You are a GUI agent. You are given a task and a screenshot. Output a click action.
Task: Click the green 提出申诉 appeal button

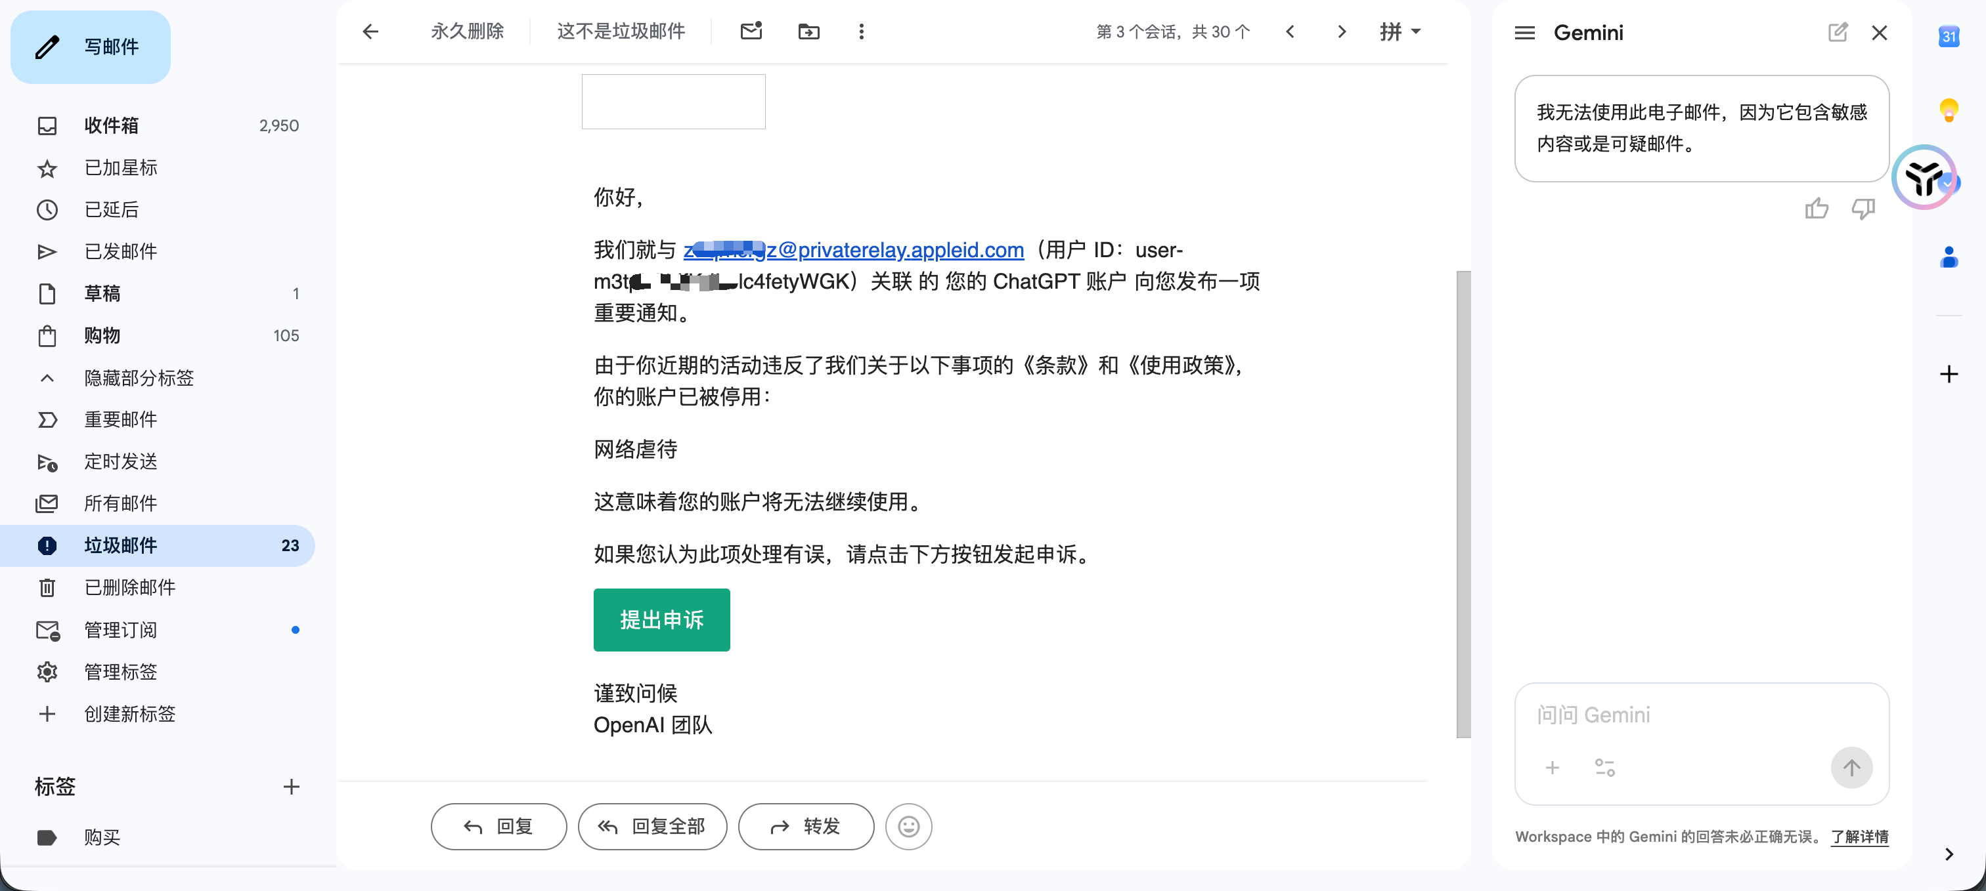click(661, 620)
